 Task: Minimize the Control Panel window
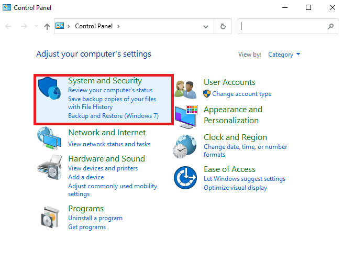pos(284,8)
